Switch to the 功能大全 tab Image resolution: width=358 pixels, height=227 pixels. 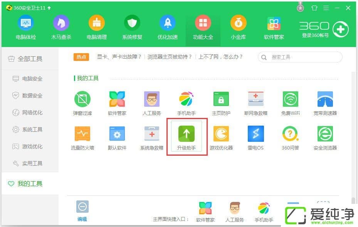203,27
